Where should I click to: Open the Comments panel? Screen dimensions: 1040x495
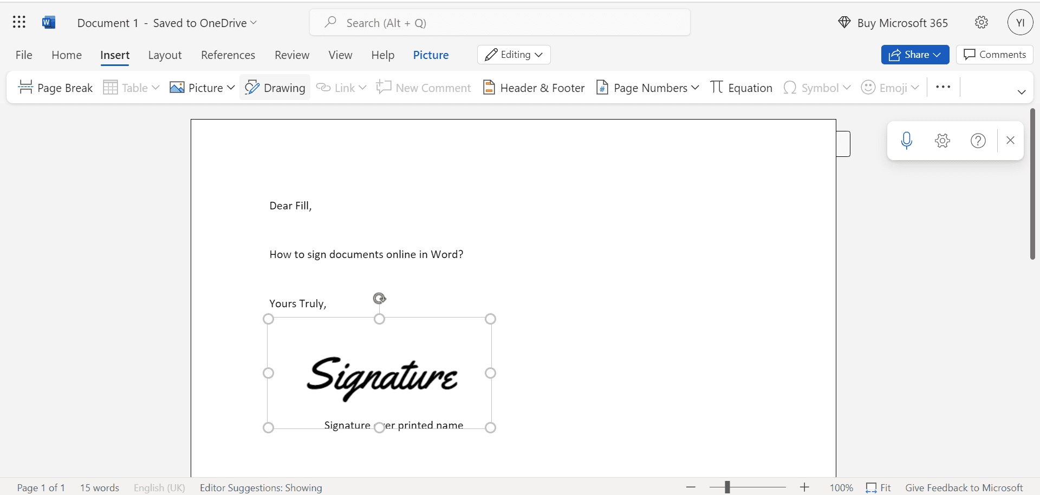[x=995, y=55]
